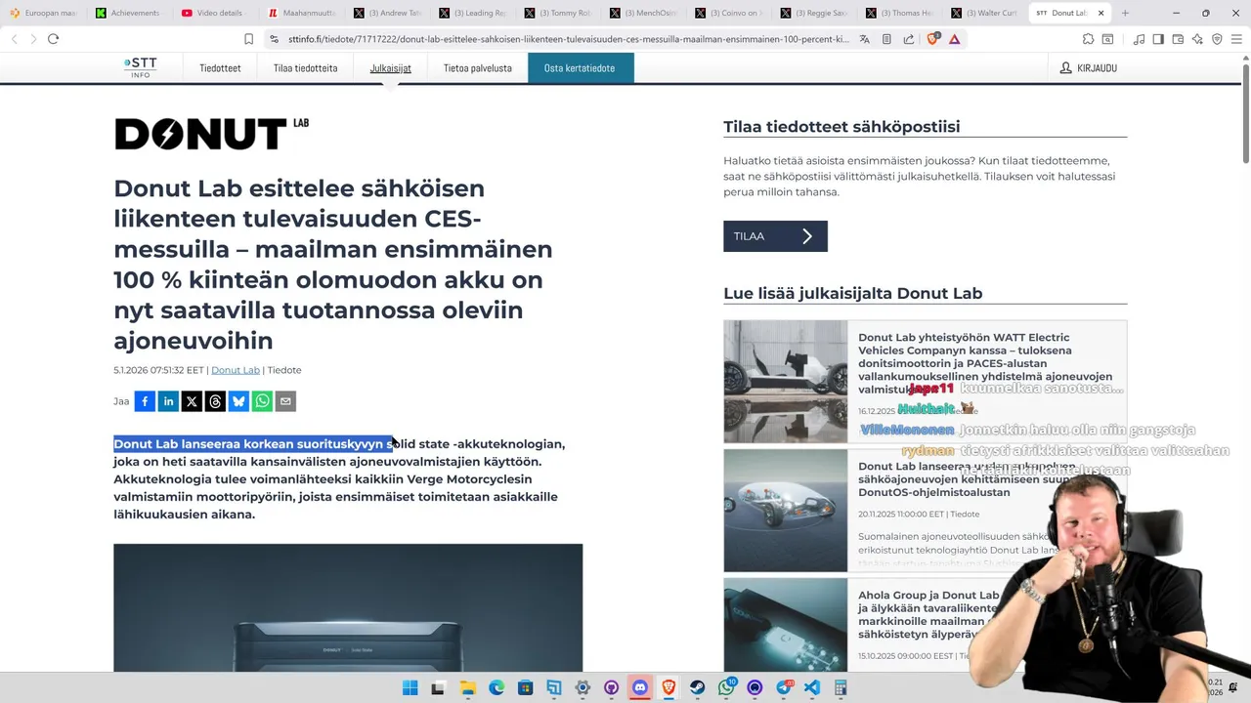Open the media playlist music note icon

pyautogui.click(x=1139, y=39)
